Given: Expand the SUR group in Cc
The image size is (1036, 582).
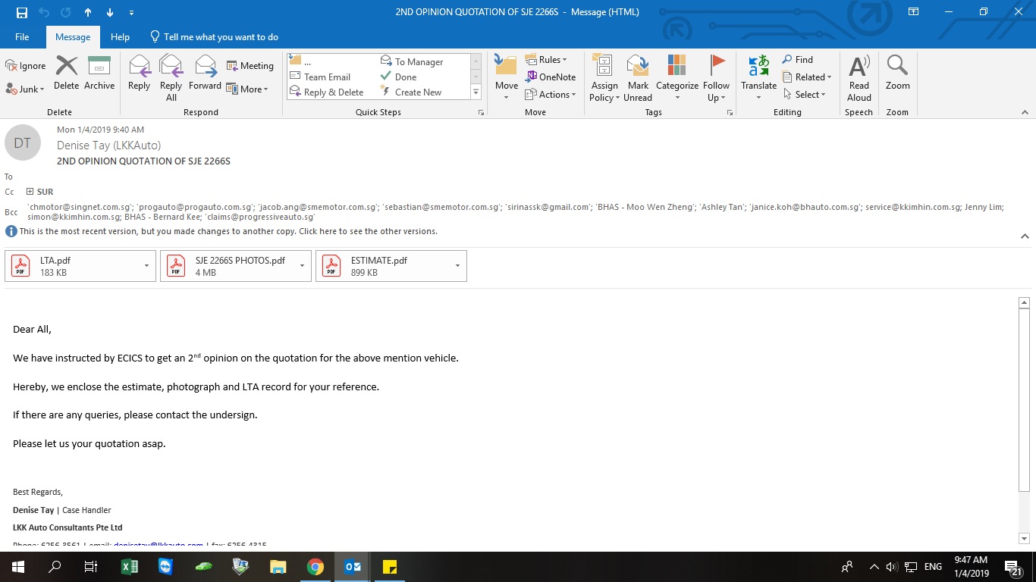Looking at the screenshot, I should click(x=30, y=192).
